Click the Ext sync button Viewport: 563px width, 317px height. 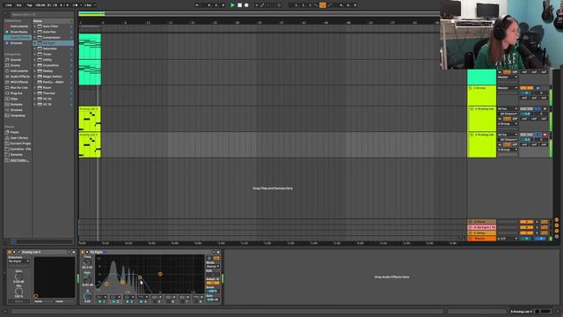point(19,5)
